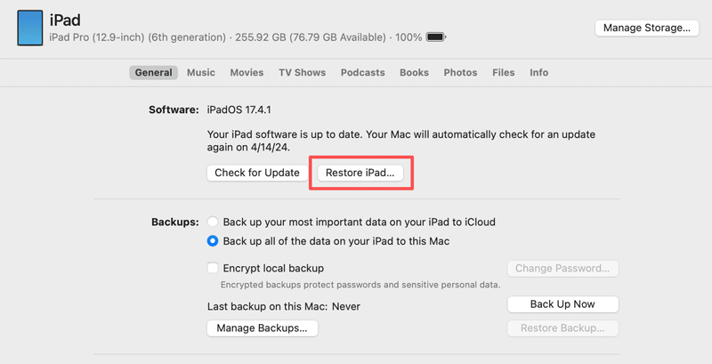Click the Software label
Screen dimensions: 712x364
pos(174,109)
